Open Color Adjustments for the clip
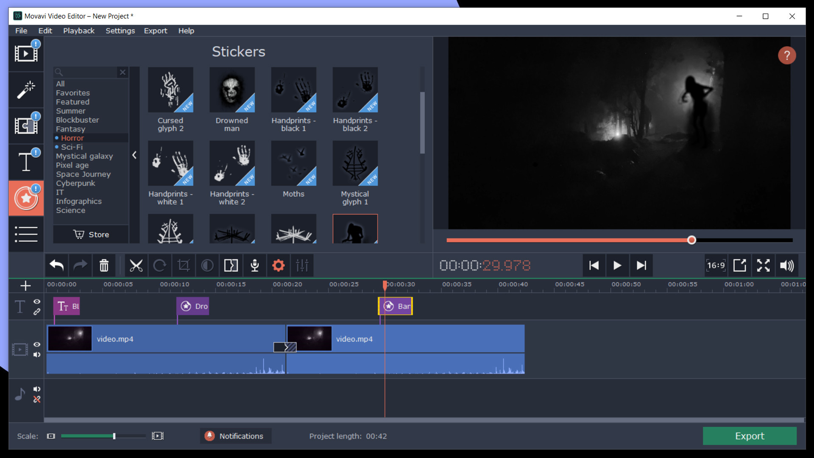This screenshot has width=814, height=458. [207, 265]
